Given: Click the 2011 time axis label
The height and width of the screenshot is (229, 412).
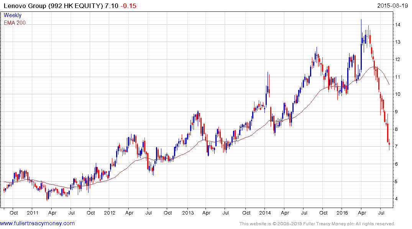Looking at the screenshot, I should point(33,213).
